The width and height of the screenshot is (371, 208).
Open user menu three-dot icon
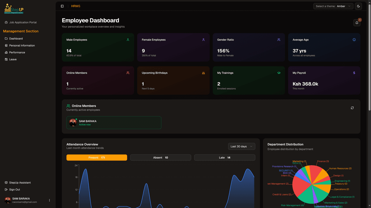[x=49, y=200]
